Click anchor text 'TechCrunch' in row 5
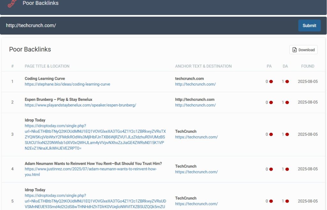327x210 pixels. 186,198
